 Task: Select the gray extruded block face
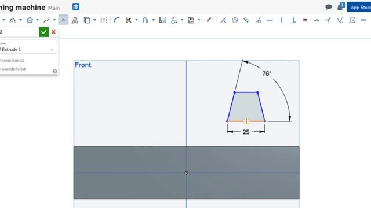pyautogui.click(x=187, y=173)
